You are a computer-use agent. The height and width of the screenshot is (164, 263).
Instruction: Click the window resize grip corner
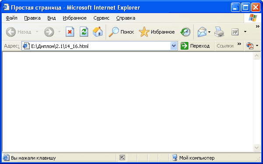click(x=258, y=160)
